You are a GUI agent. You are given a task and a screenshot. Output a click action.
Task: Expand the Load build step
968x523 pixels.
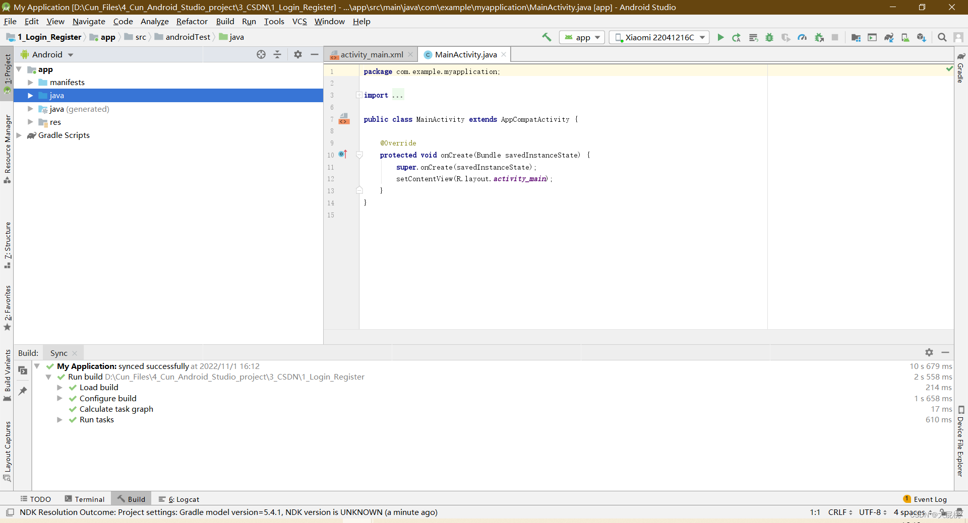[x=59, y=387]
